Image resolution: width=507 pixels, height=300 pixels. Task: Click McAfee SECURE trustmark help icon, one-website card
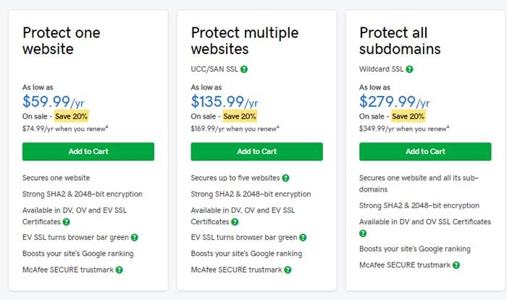click(120, 270)
